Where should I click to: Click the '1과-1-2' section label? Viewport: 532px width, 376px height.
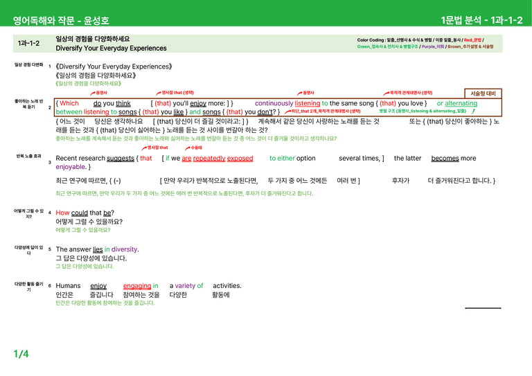click(x=28, y=44)
